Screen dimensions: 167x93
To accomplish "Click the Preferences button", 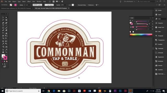I will (x=91, y=5).
